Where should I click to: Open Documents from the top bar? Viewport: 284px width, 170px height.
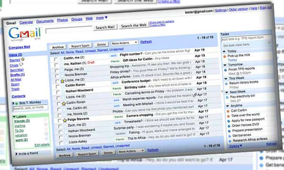tap(45, 21)
